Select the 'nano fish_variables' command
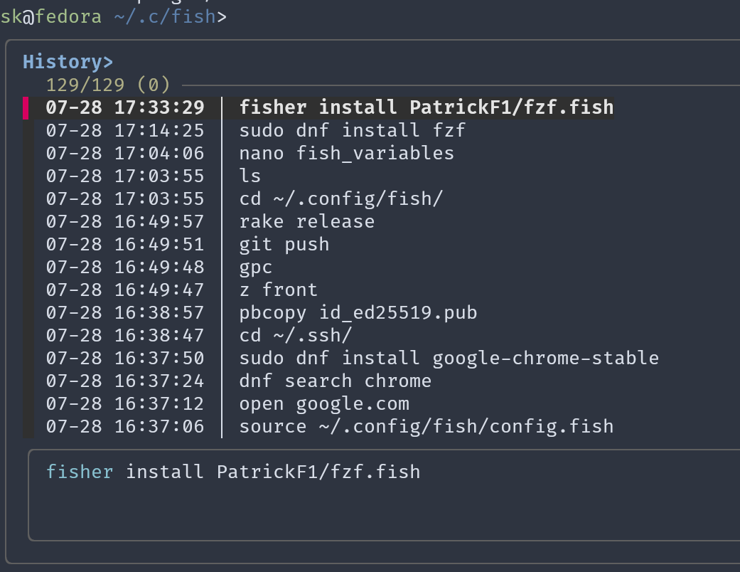The image size is (740, 572). click(345, 152)
